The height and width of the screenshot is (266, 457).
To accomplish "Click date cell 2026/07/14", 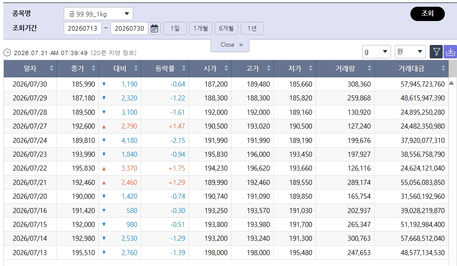I will pos(30,239).
